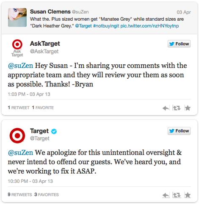View Susan Clemens profile photo
Screen dimensions: 199x204
[x=17, y=17]
